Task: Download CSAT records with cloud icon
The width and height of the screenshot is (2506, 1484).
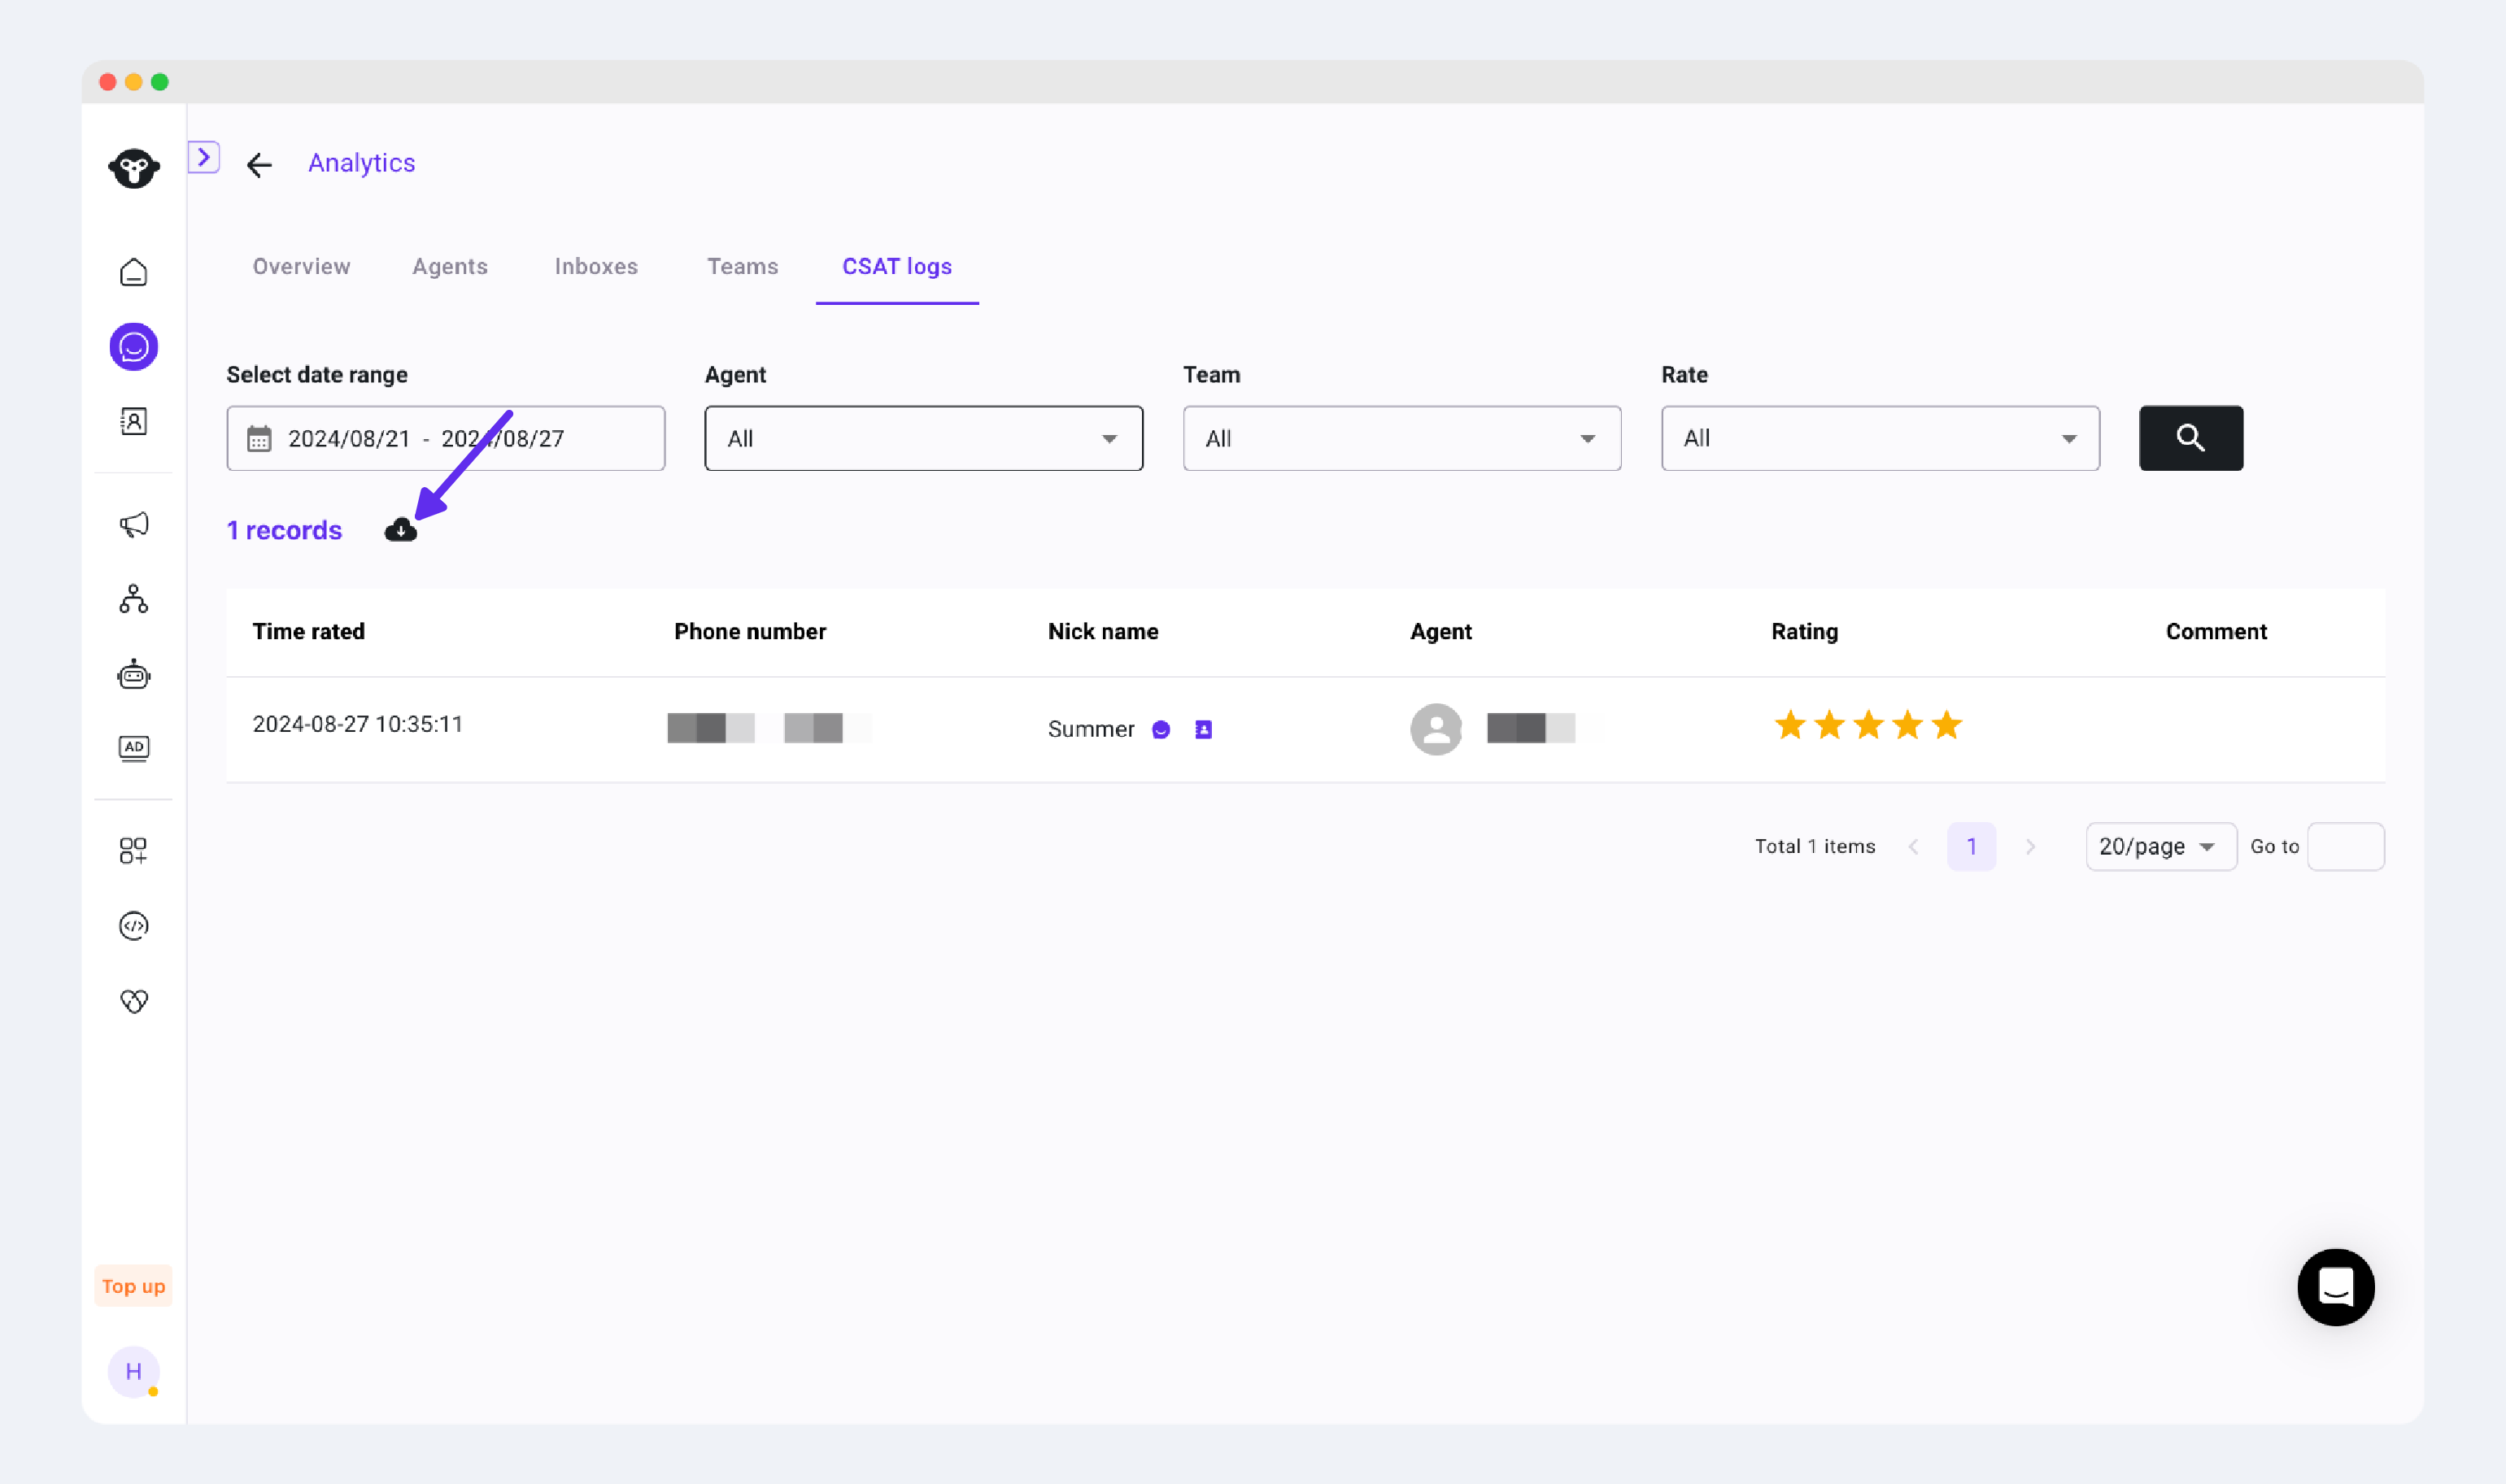Action: point(400,530)
